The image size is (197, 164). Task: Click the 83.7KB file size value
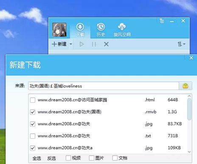point(175,124)
